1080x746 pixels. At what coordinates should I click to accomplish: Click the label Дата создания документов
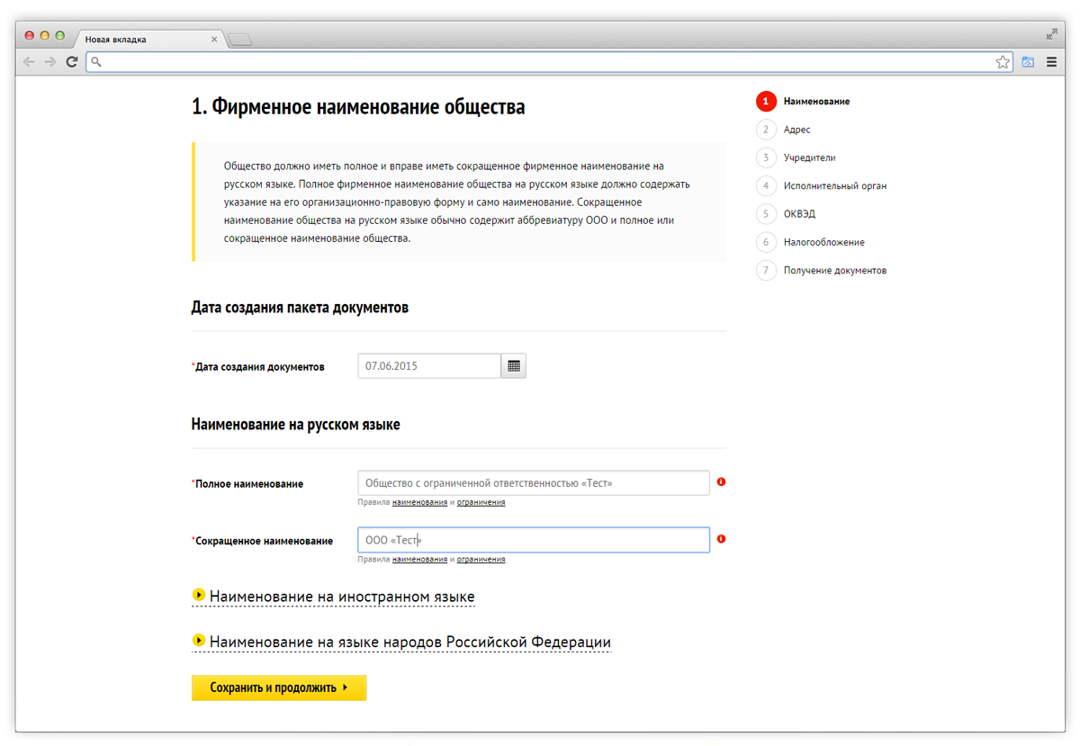click(258, 367)
